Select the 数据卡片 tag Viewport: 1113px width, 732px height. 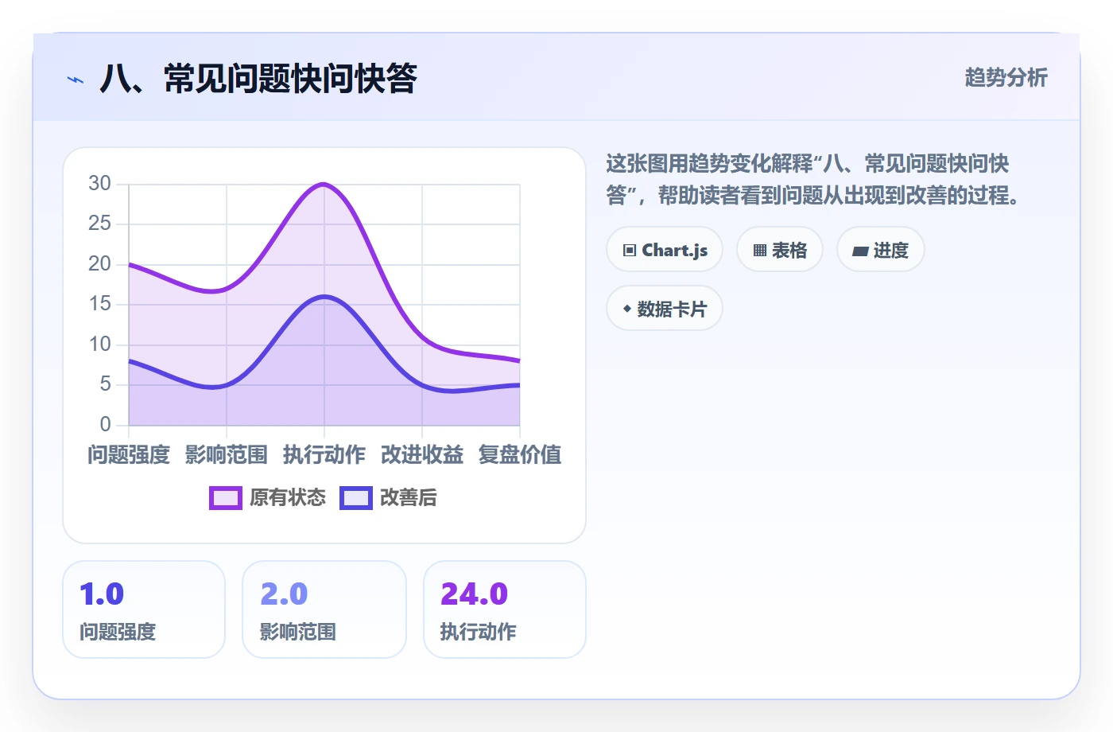[665, 309]
